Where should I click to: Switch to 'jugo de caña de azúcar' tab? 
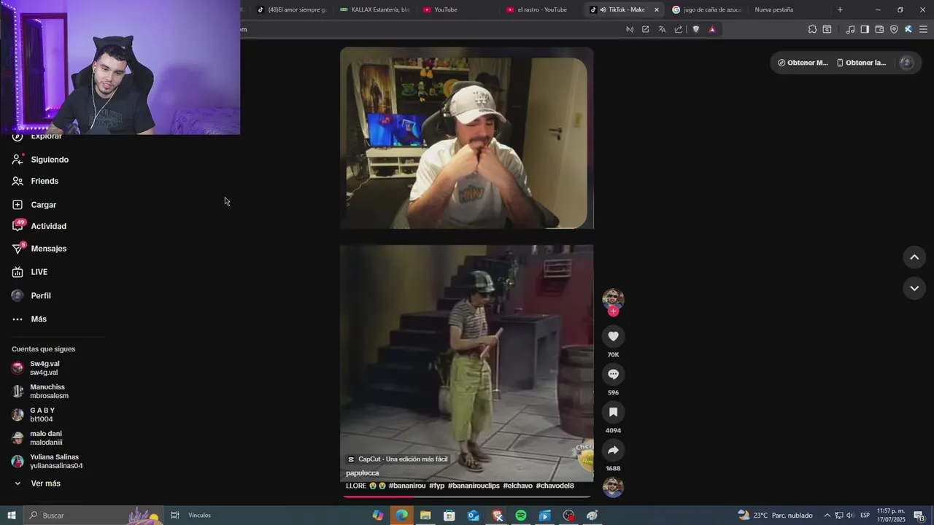tap(708, 9)
